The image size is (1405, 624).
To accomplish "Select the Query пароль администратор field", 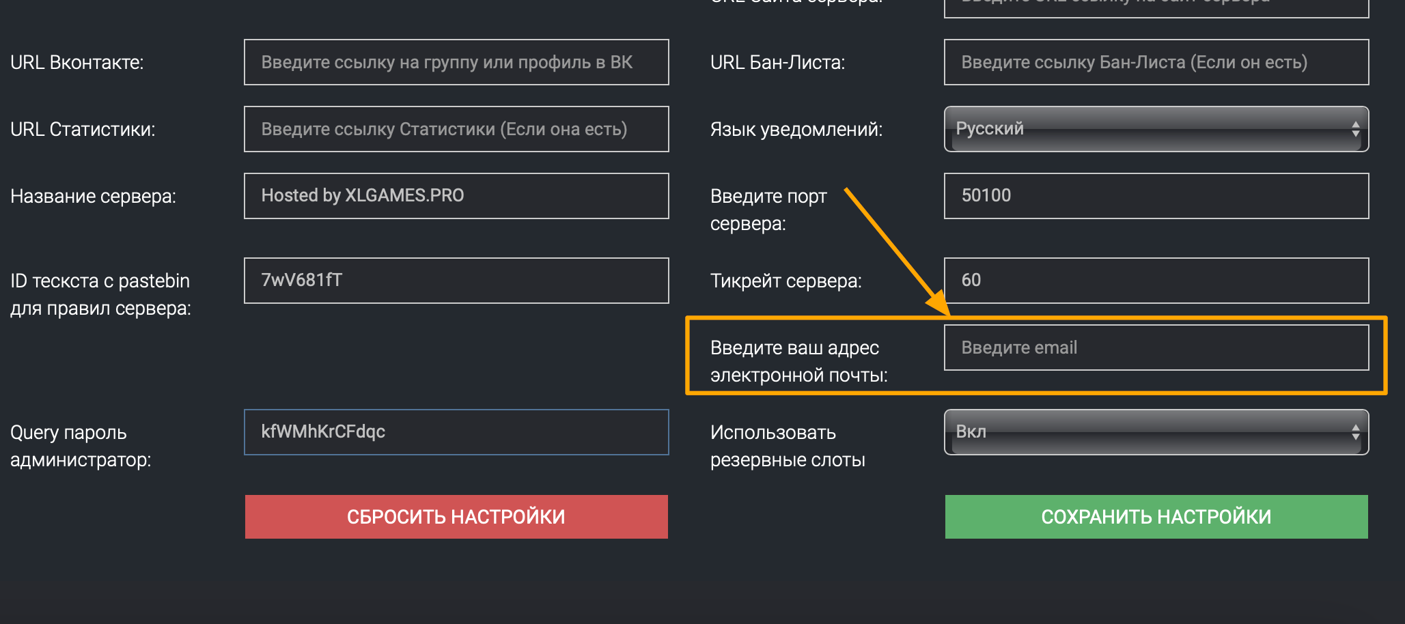I will (456, 431).
